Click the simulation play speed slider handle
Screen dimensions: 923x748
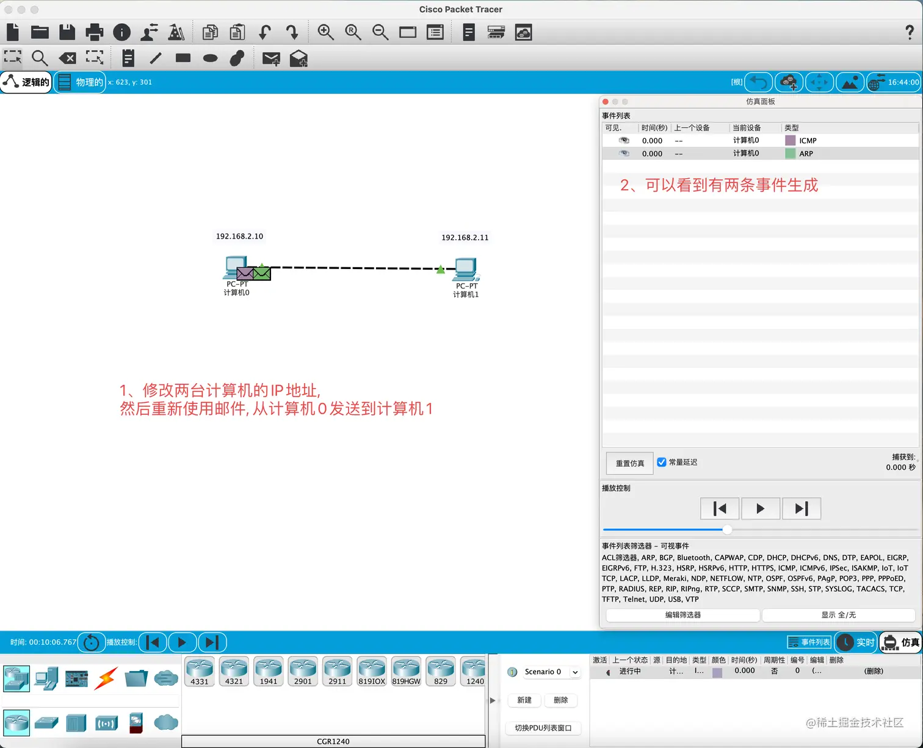tap(727, 530)
